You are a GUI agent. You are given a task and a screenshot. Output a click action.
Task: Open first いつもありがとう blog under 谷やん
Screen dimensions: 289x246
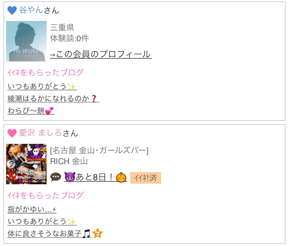coord(42,86)
